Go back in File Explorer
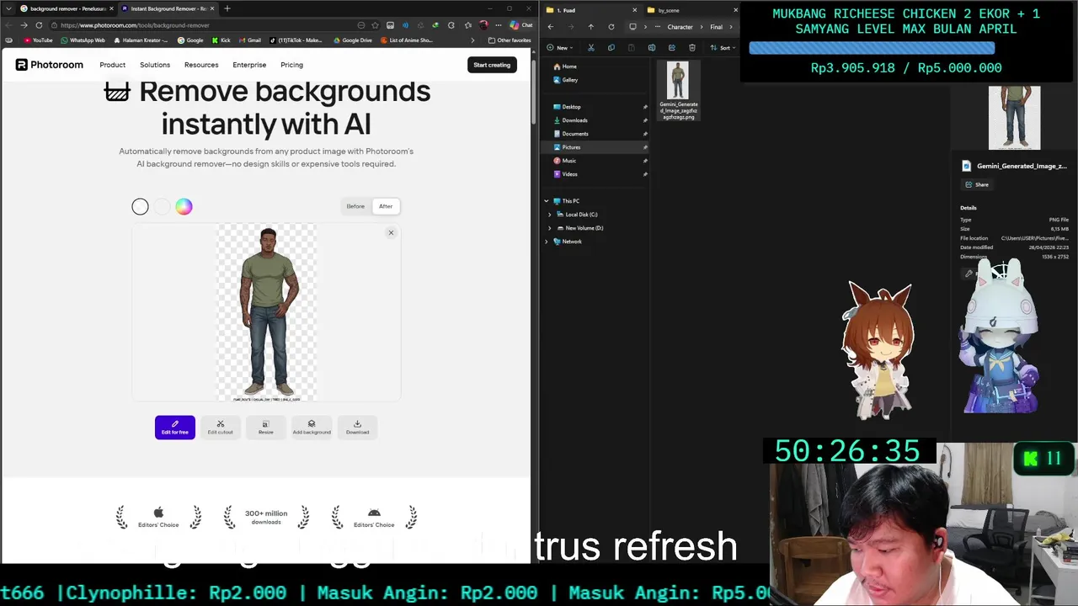The image size is (1078, 606). [551, 27]
